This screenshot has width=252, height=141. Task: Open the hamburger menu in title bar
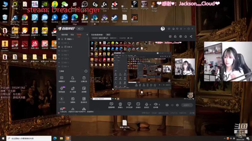click(181, 29)
